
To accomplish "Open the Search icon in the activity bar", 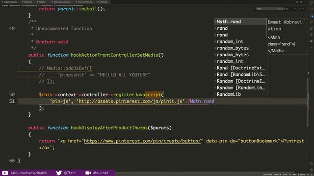I will click(312, 9).
